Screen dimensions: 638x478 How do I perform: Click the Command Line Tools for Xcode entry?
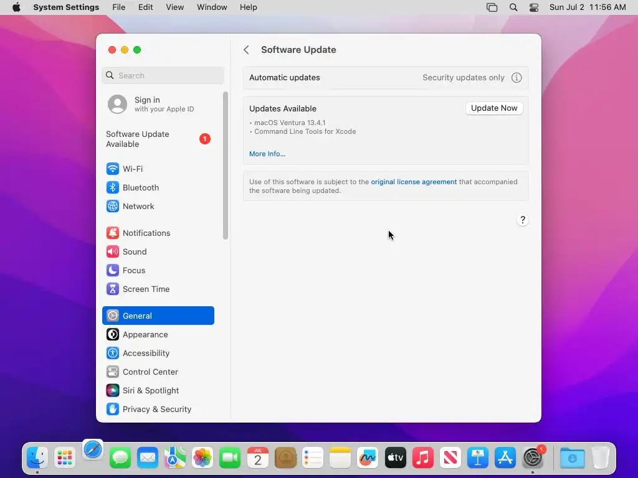pyautogui.click(x=305, y=132)
